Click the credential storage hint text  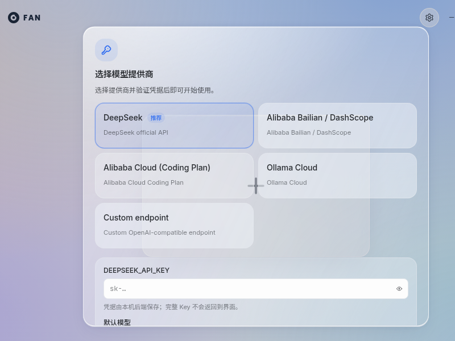click(171, 307)
